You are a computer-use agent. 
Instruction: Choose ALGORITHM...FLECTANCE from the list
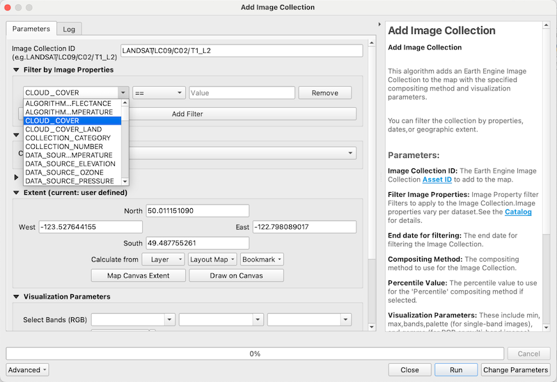72,103
